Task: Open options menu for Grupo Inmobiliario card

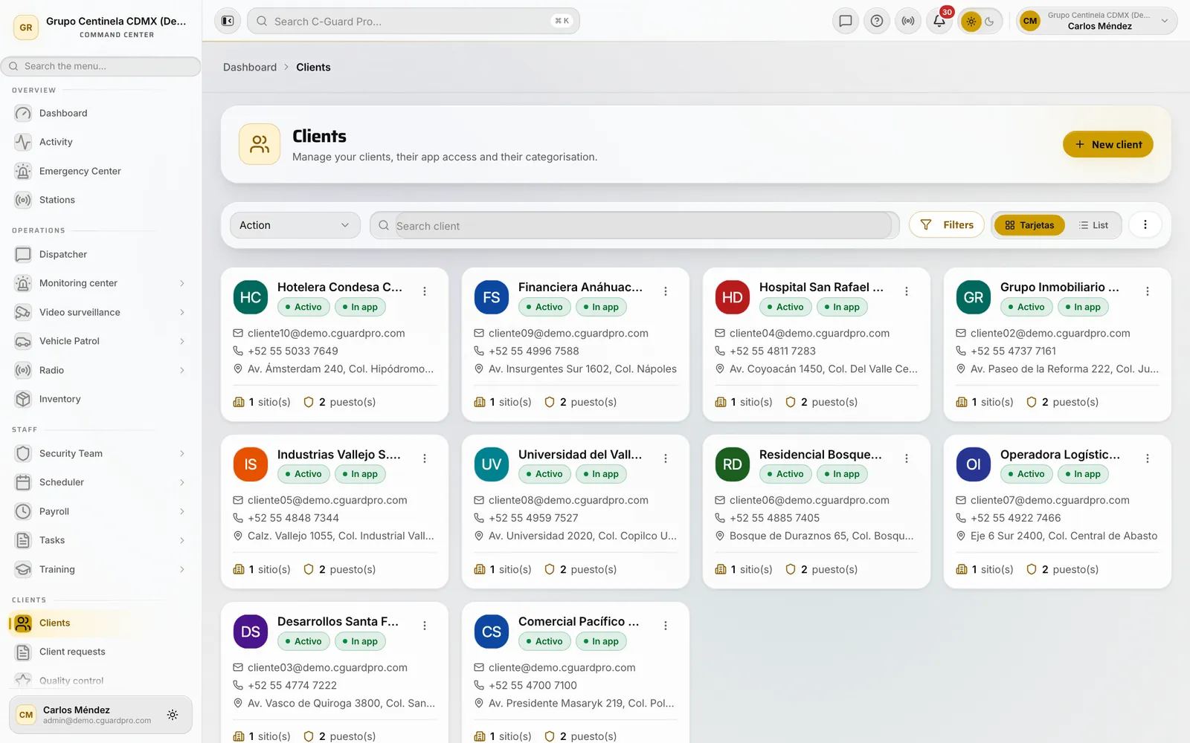Action: 1148,291
